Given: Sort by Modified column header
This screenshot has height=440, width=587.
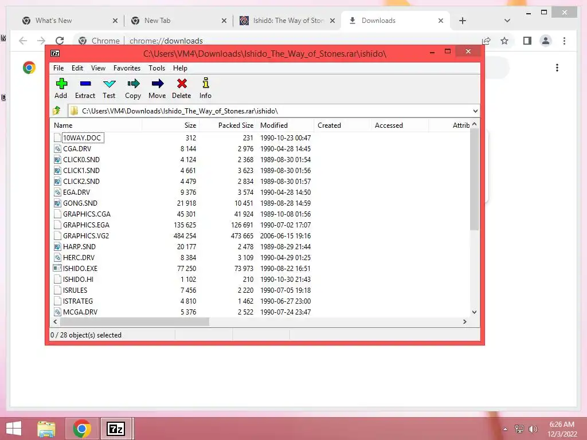Looking at the screenshot, I should [285, 125].
